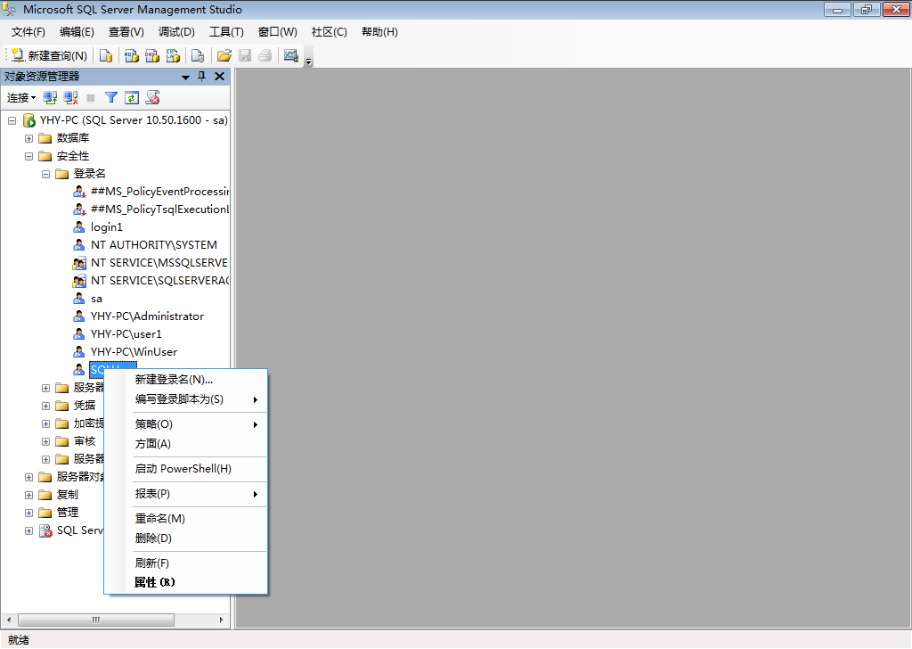Image resolution: width=912 pixels, height=649 pixels.
Task: Select NT SERVICE\MSSQLSERVER login
Action: pos(159,263)
